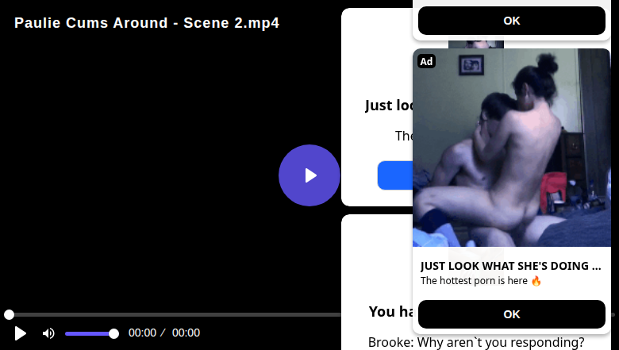Click the total duration 00:00 label
Image resolution: width=619 pixels, height=350 pixels.
pos(186,333)
